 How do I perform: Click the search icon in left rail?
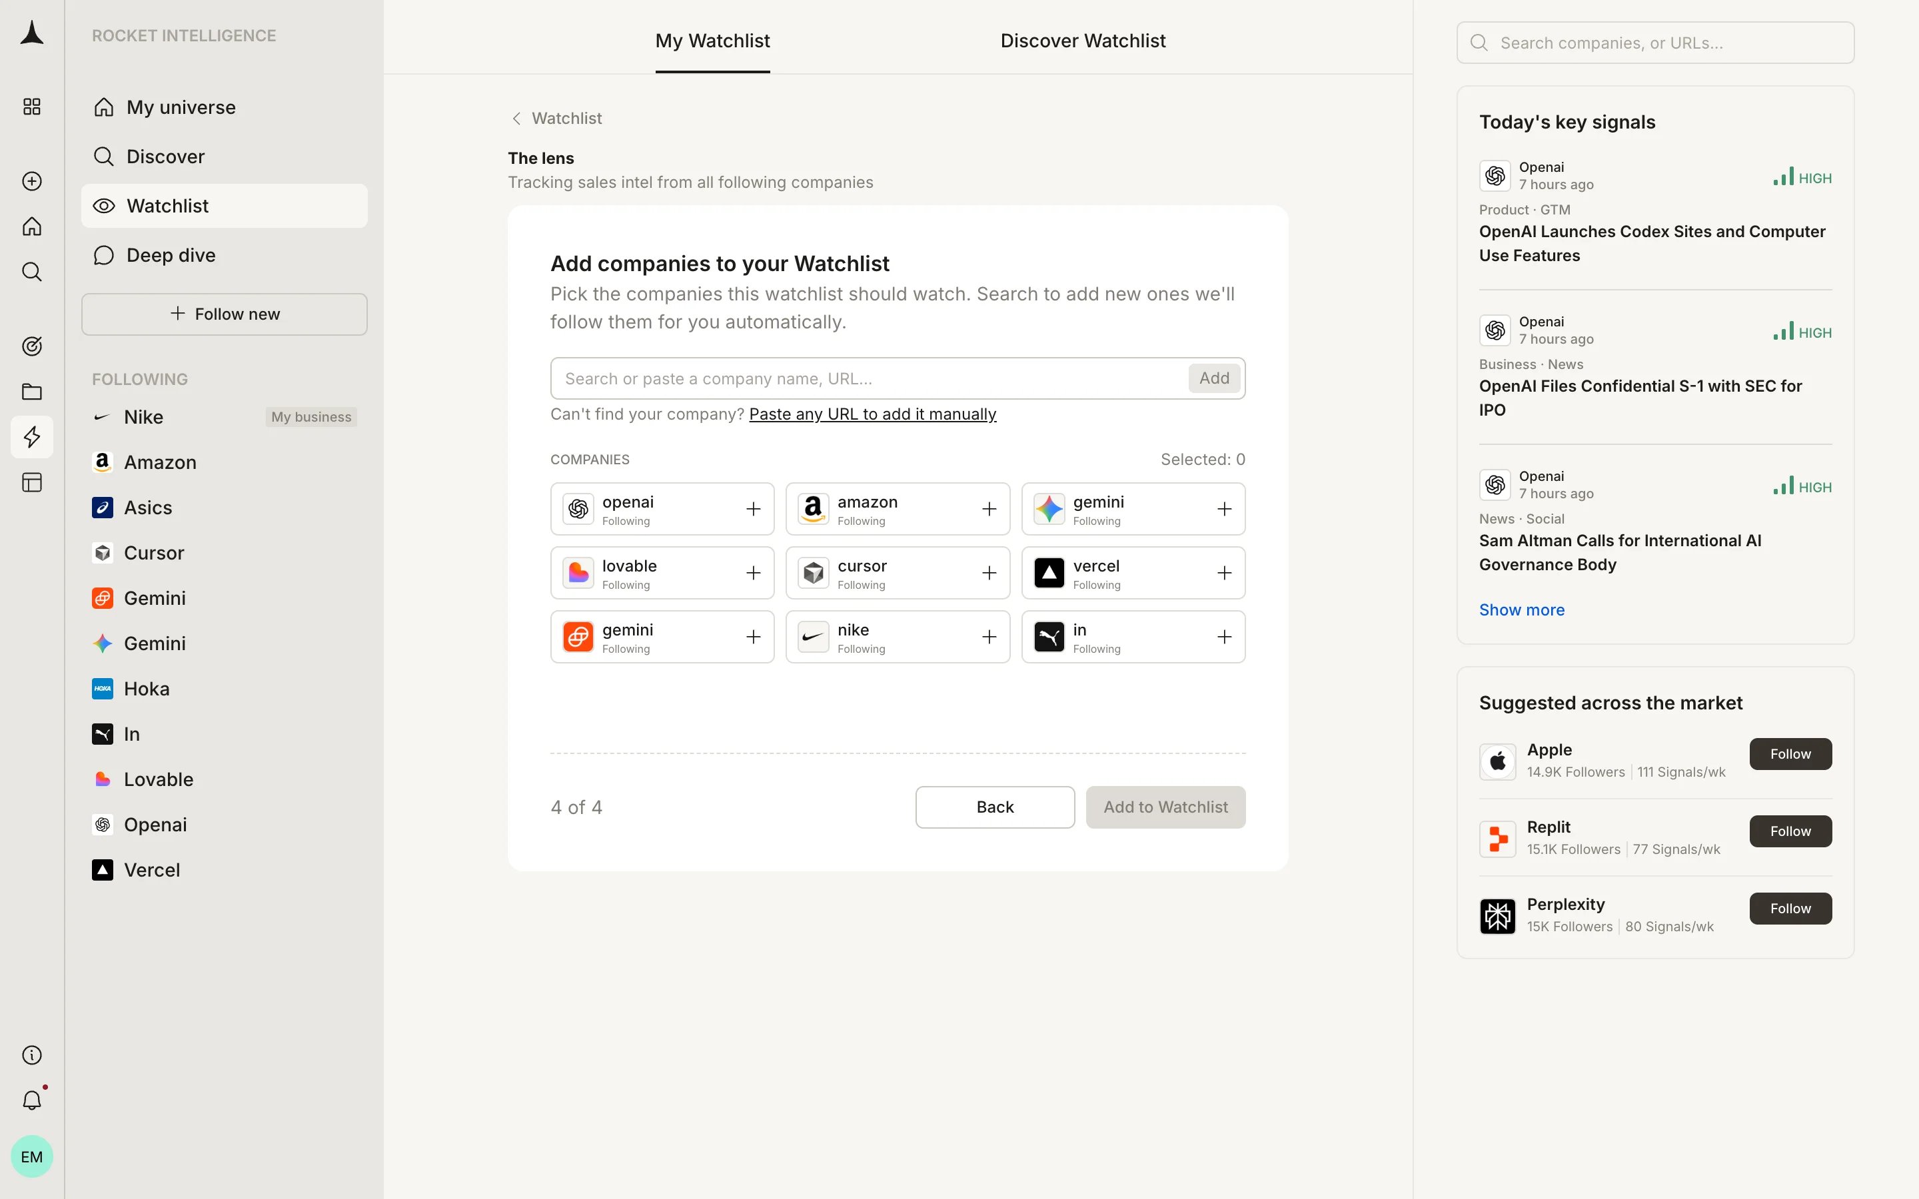coord(32,271)
